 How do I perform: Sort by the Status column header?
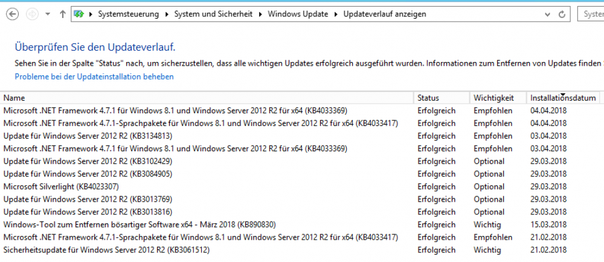428,98
